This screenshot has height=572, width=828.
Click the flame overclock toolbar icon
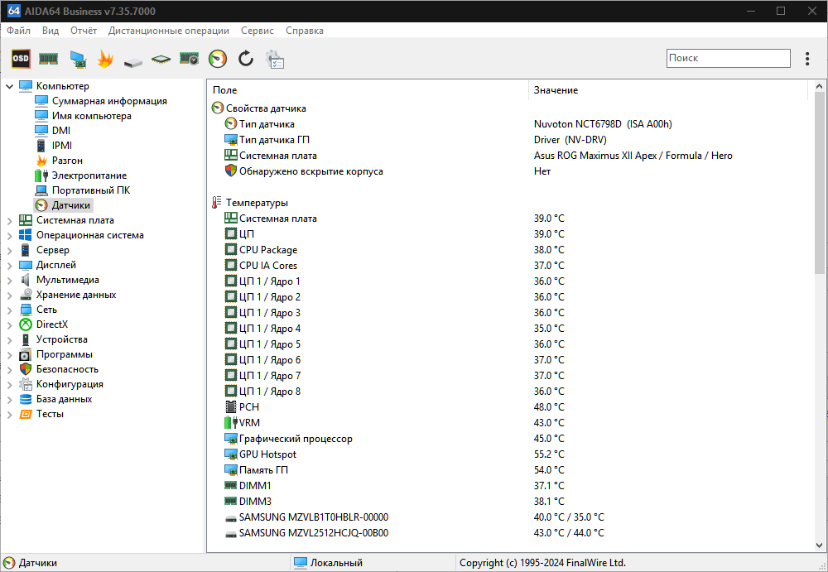(106, 59)
